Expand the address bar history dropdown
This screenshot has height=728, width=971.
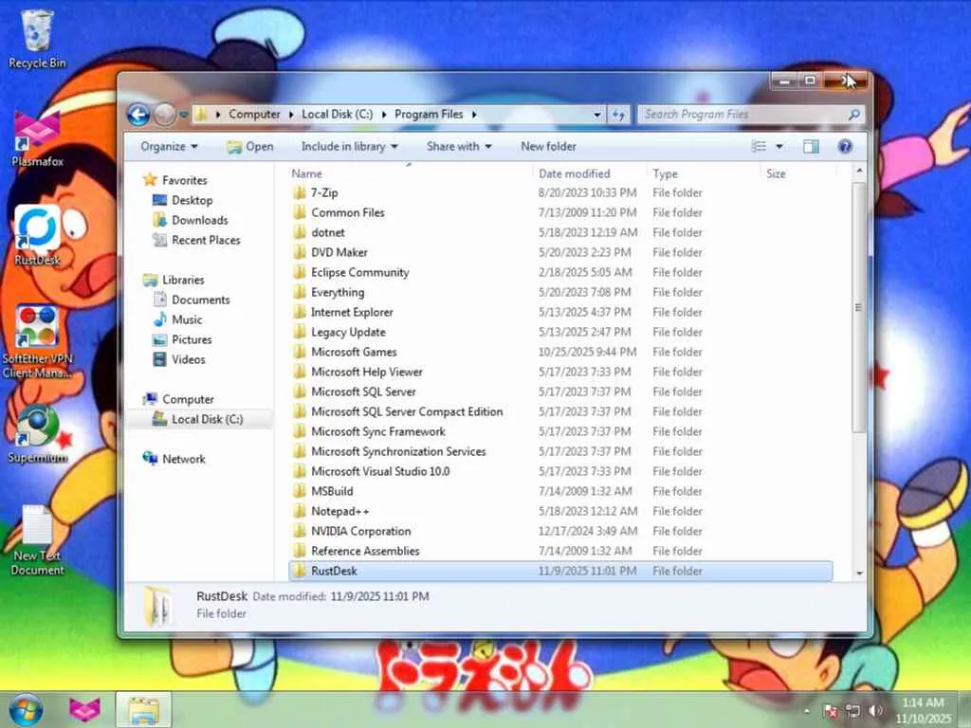(x=597, y=115)
